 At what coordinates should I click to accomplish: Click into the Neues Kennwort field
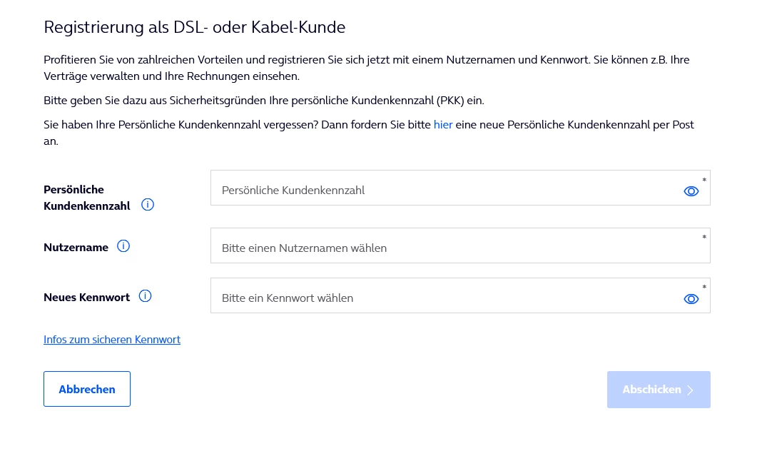(442, 298)
